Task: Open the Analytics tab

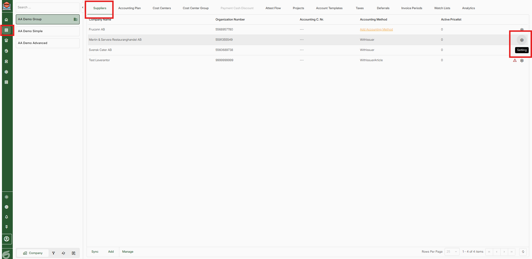Action: pos(468,8)
